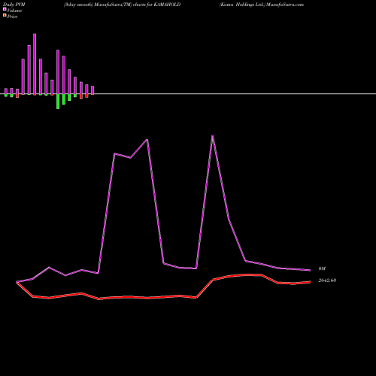This screenshot has width=376, height=376.
Task: Click the Price legend color swatch
Action: (5, 16)
